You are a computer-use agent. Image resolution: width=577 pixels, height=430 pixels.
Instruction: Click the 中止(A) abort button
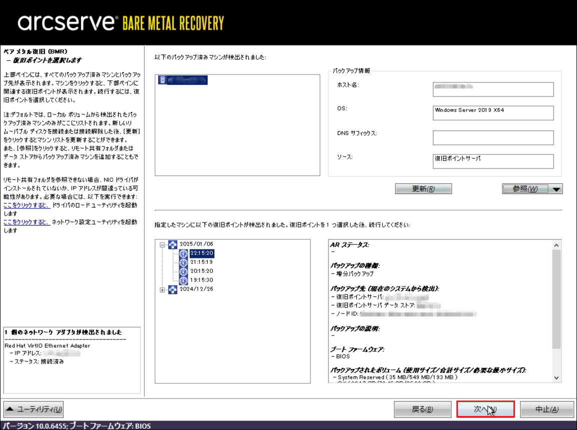coord(547,409)
